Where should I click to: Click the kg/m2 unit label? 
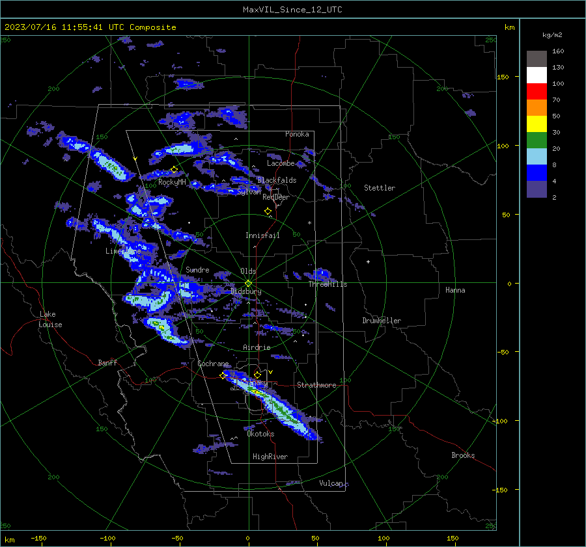point(552,35)
